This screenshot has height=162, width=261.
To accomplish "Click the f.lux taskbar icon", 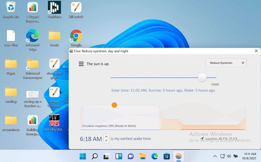I will 179,156.
